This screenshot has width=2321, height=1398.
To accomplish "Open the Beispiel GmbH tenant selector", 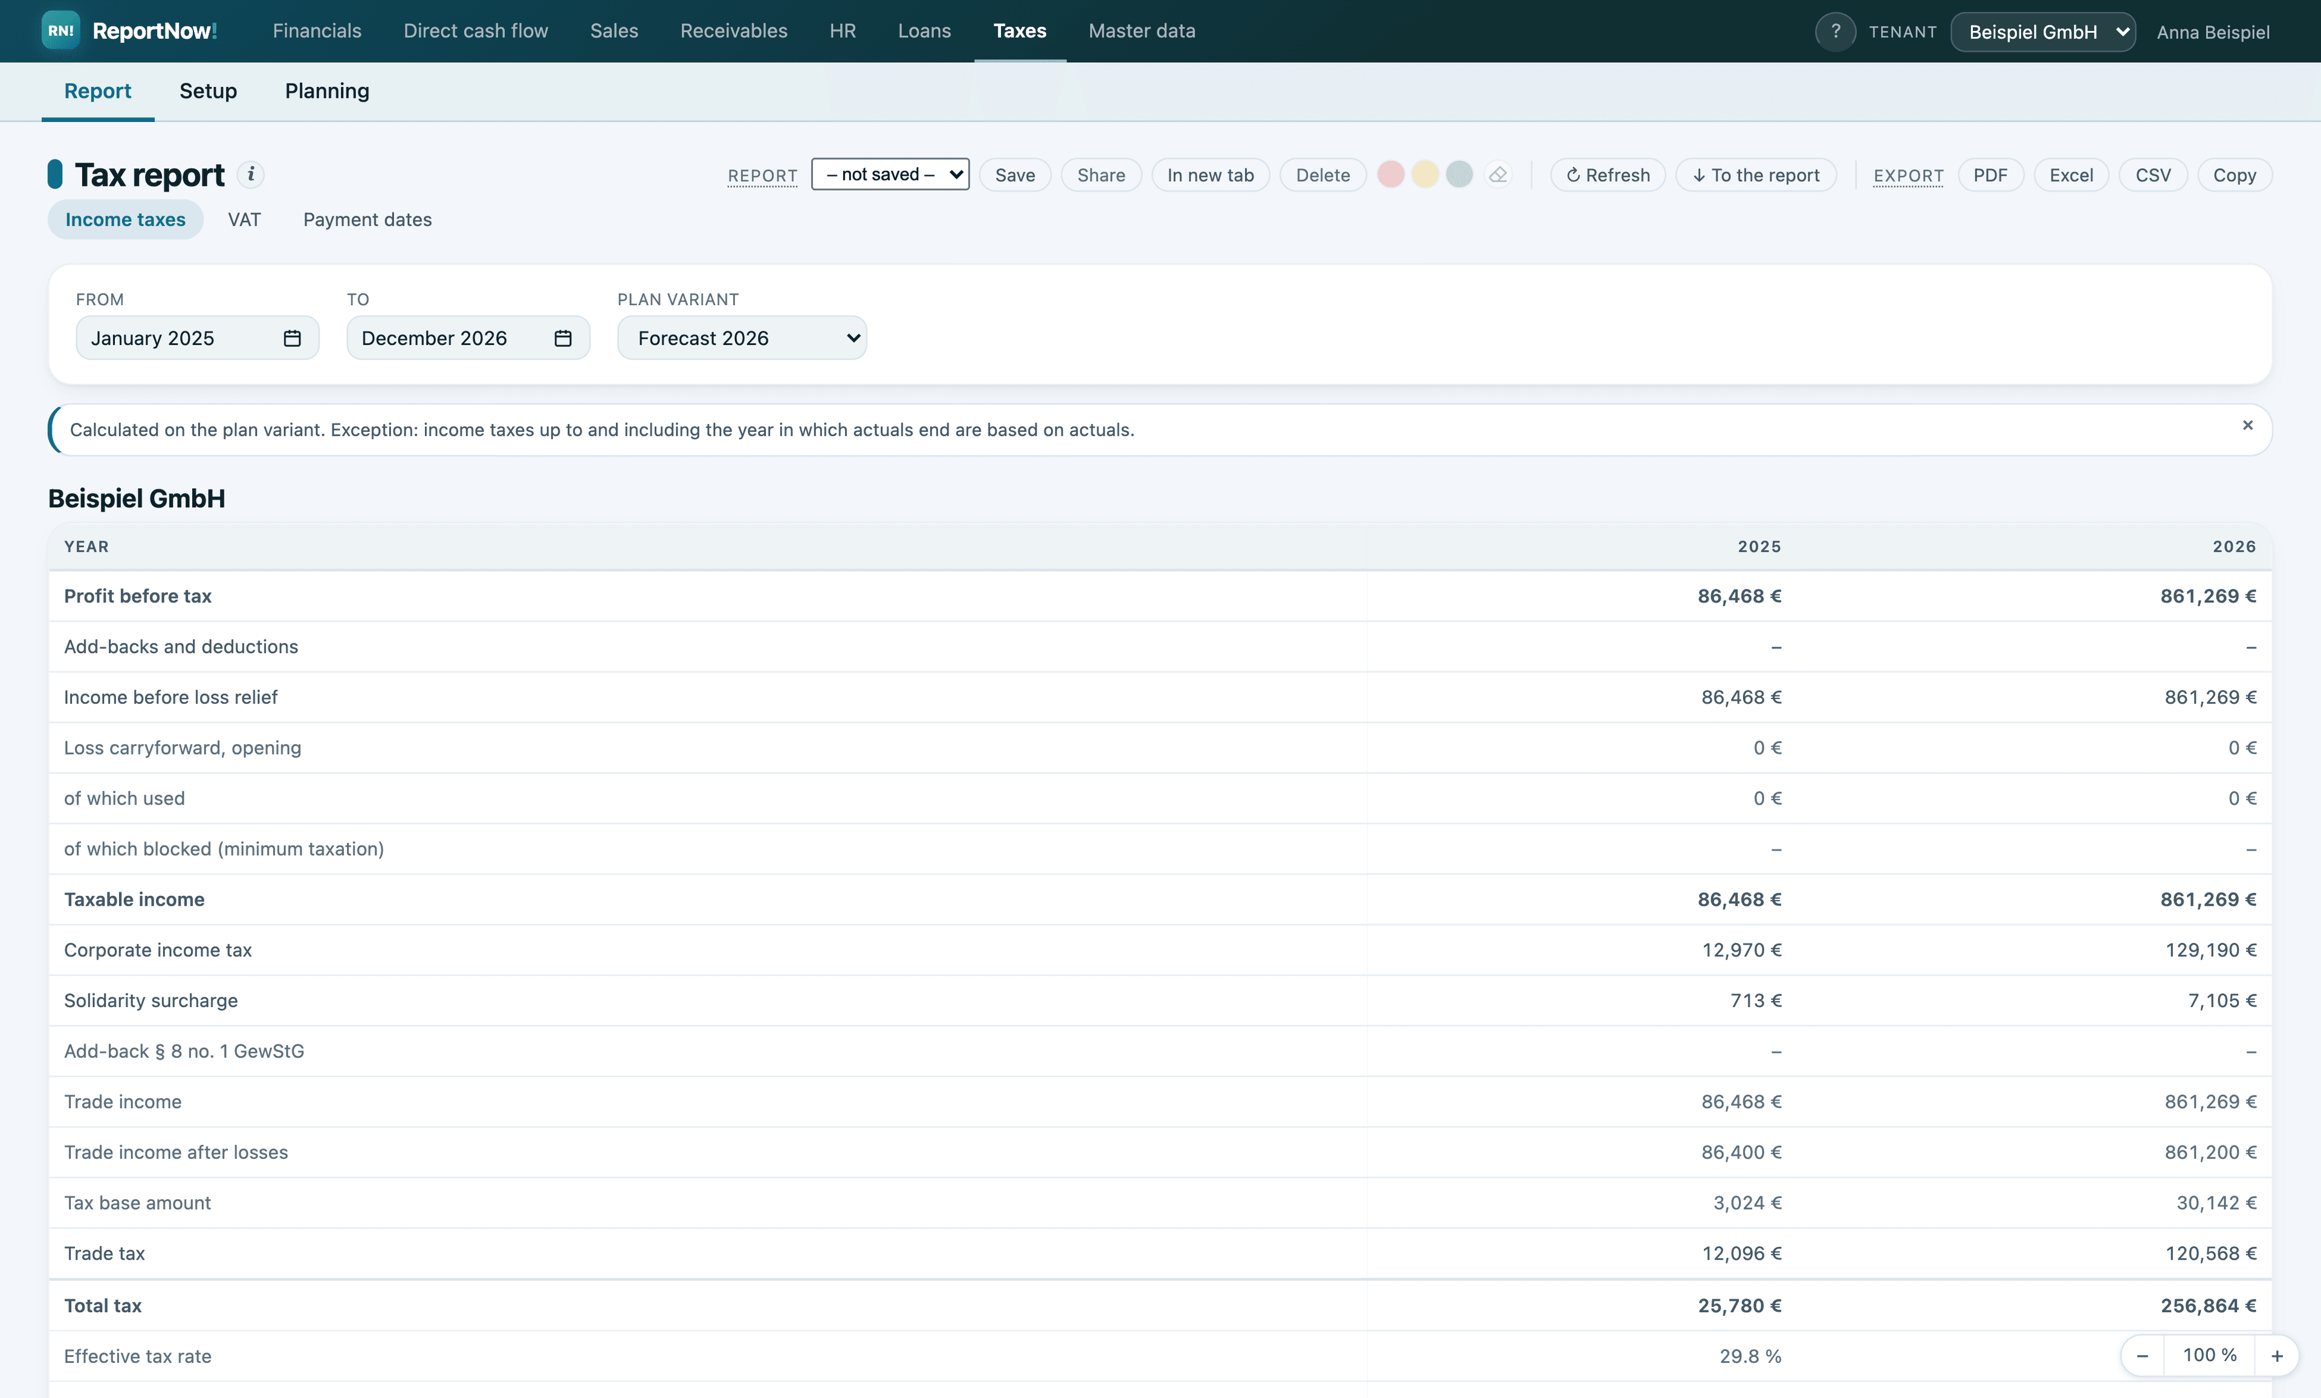I will 2042,32.
